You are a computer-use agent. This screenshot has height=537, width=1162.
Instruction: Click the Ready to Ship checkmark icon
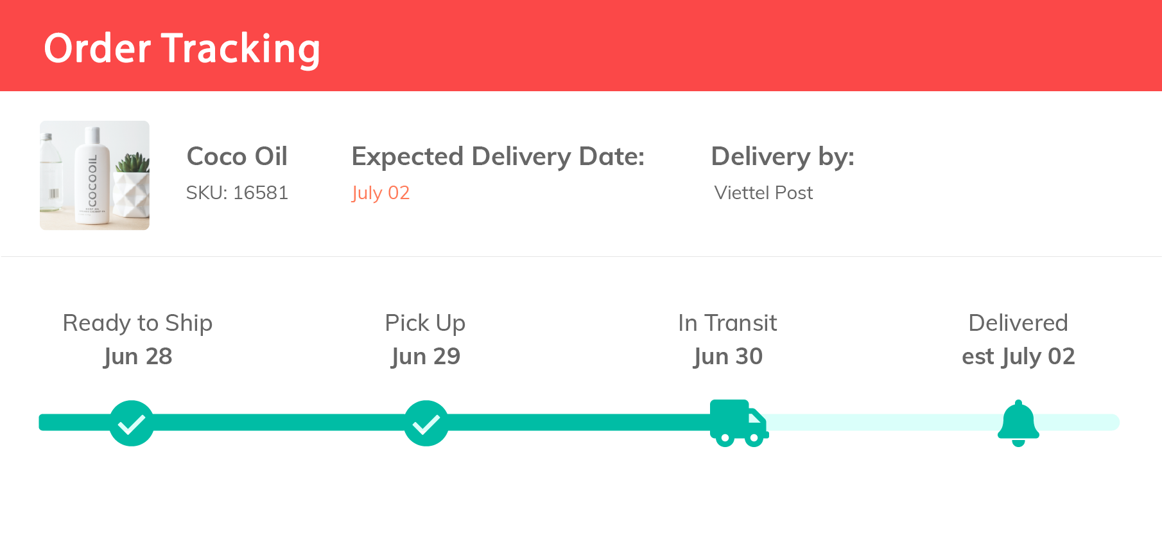coord(132,423)
